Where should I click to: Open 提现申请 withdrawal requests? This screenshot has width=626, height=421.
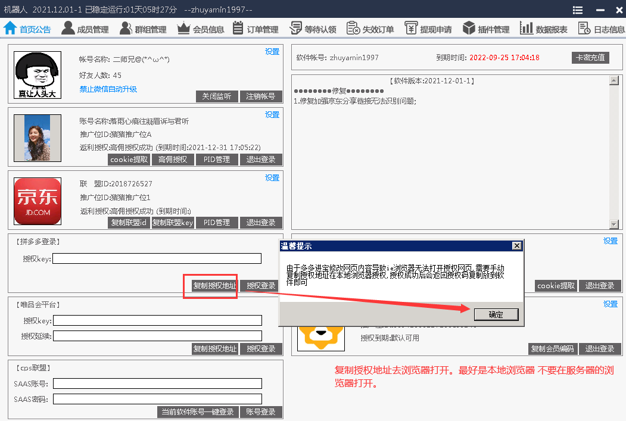point(428,29)
